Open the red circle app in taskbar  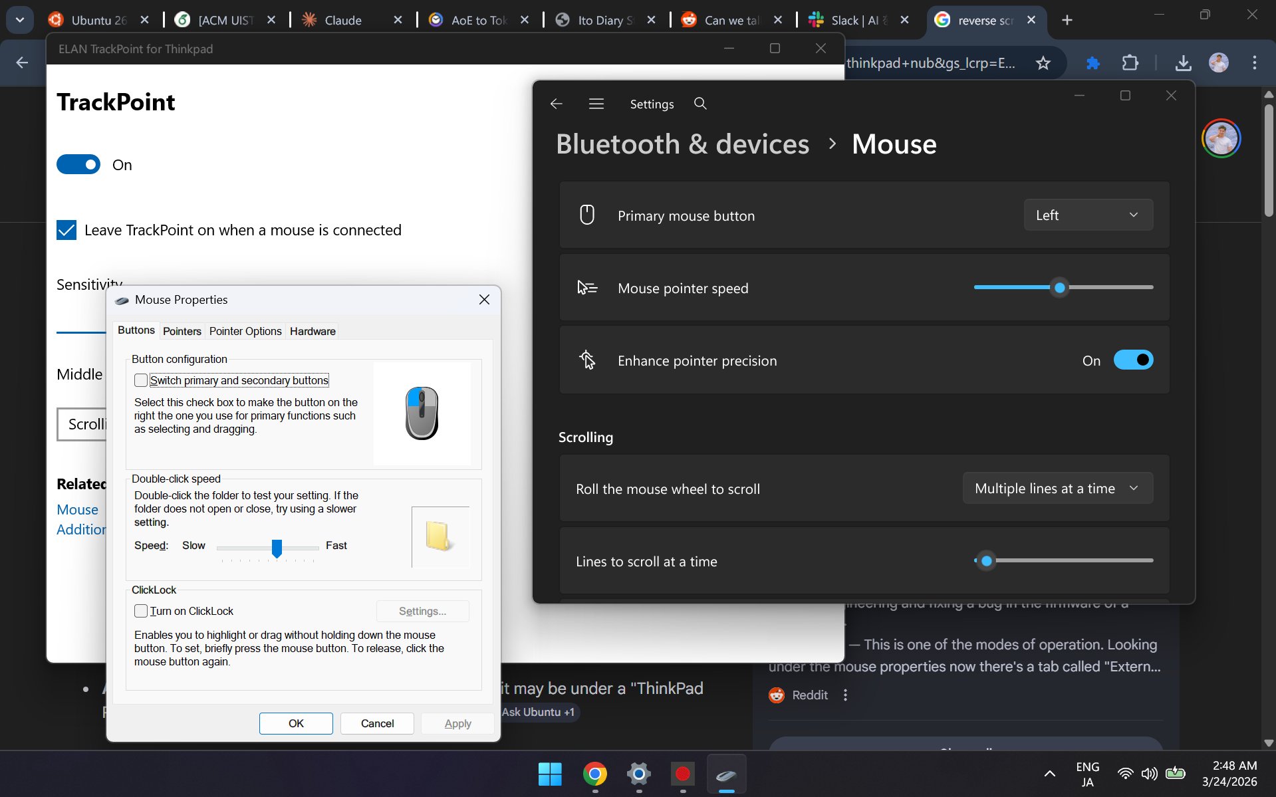click(x=683, y=774)
